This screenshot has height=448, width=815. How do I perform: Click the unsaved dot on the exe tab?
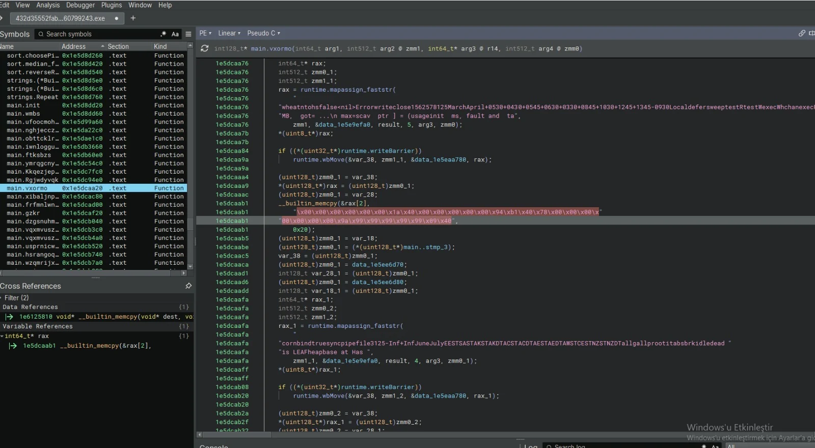coord(117,18)
